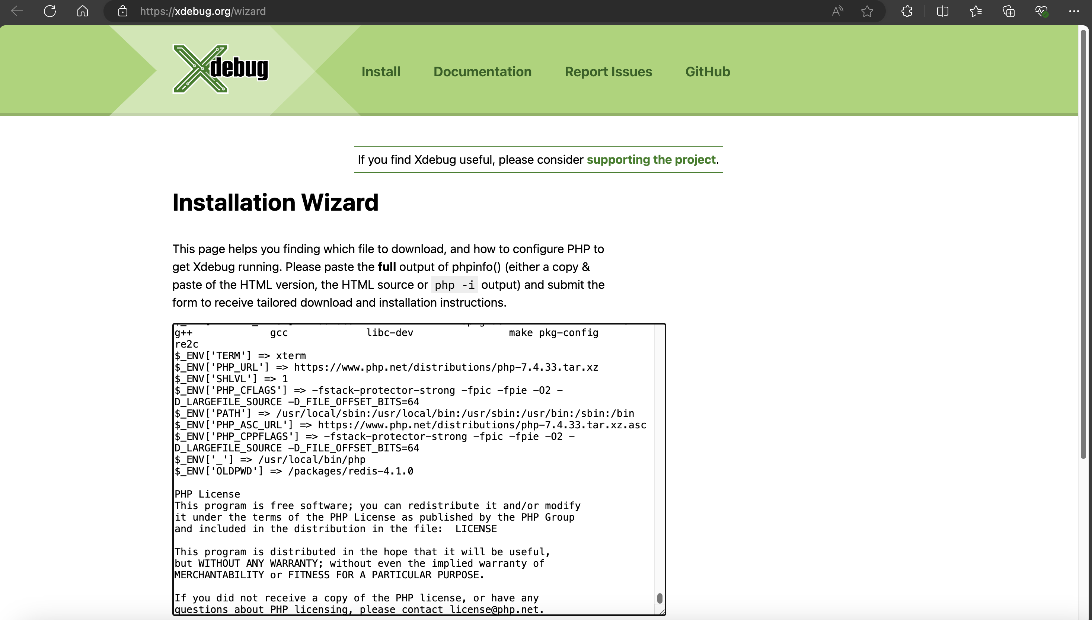Go to browser home page icon
This screenshot has width=1092, height=620.
(83, 11)
